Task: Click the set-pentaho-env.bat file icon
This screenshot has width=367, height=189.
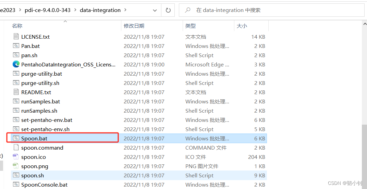Action: click(16, 120)
